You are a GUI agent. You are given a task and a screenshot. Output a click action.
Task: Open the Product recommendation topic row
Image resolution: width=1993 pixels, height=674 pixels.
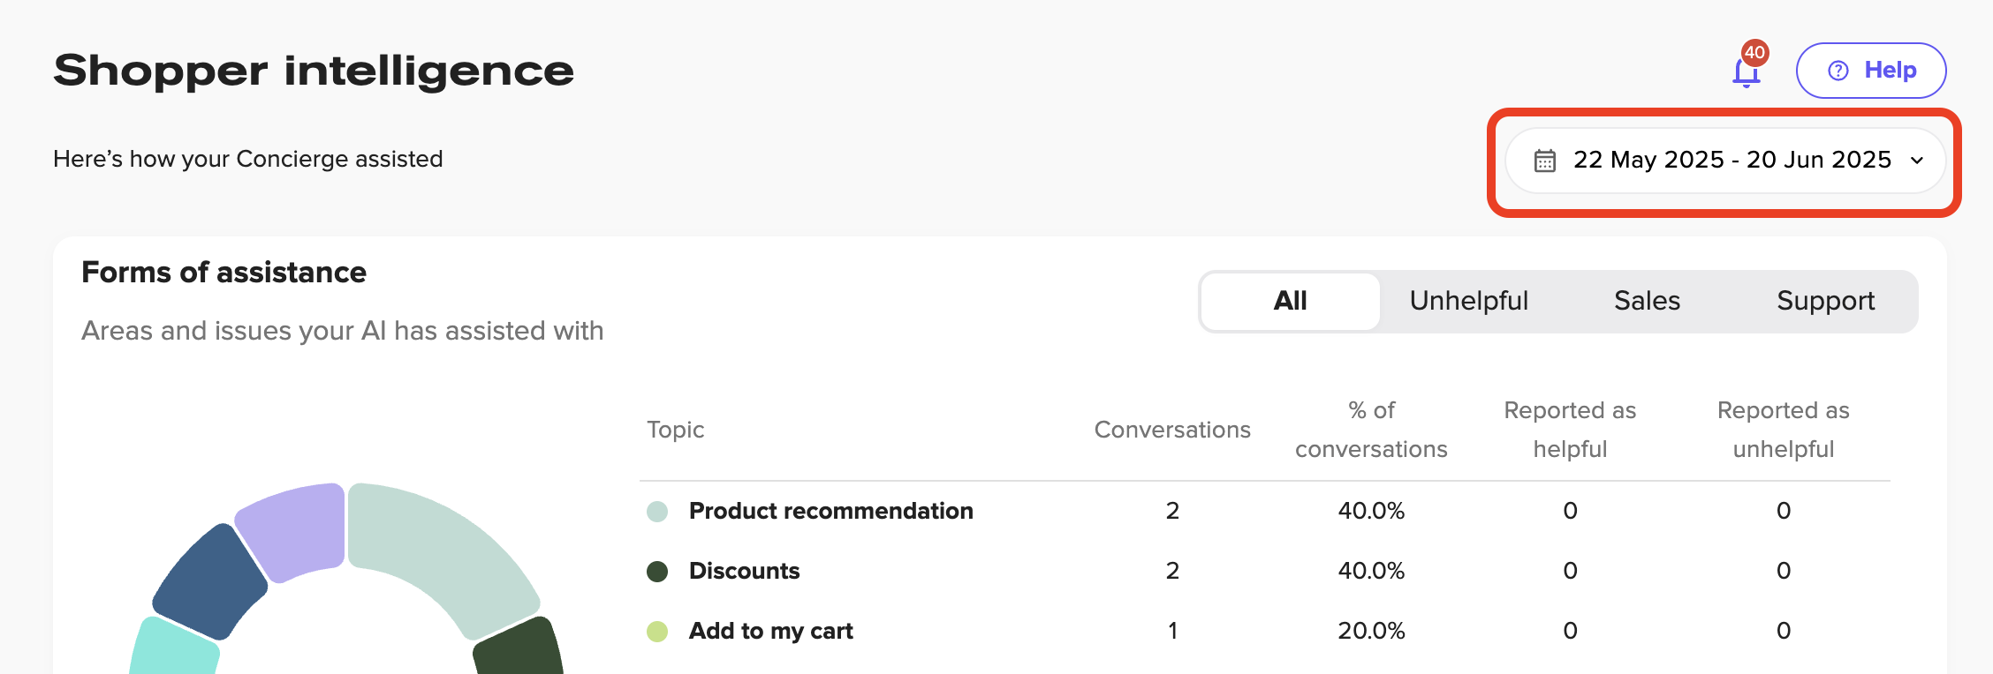pos(830,511)
